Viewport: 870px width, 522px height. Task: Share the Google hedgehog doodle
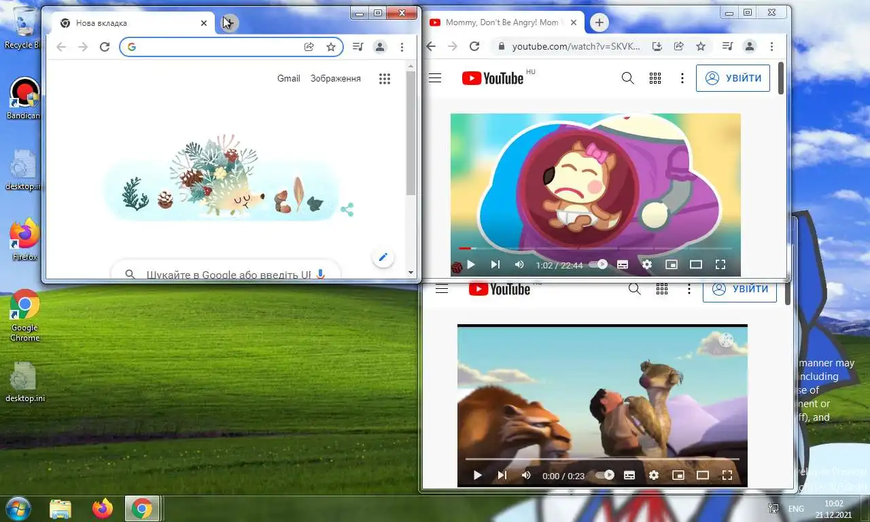coord(347,210)
